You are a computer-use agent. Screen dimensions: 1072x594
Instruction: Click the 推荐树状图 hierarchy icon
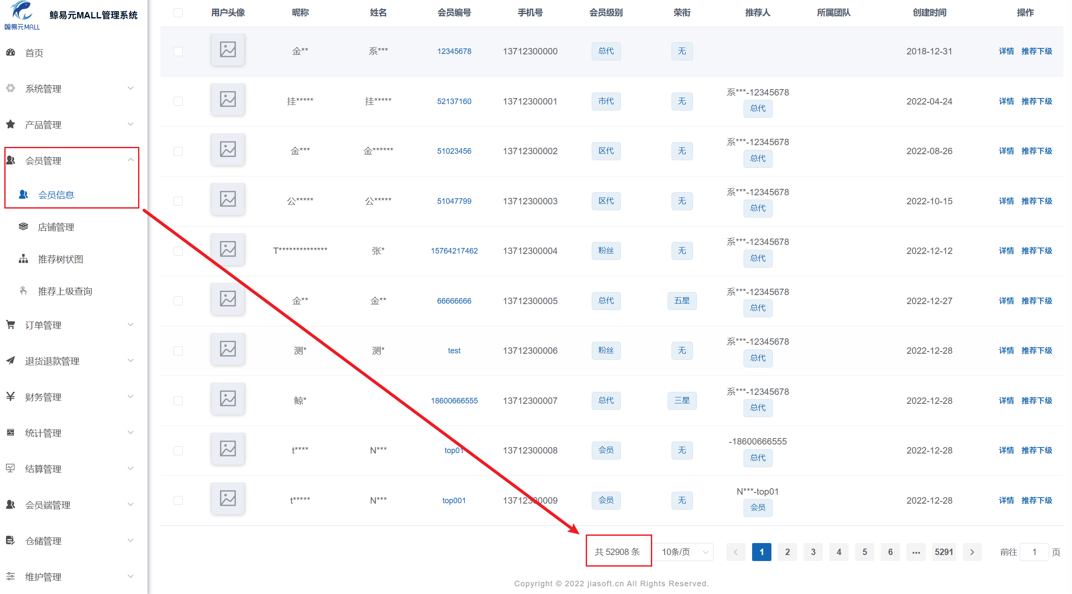24,259
